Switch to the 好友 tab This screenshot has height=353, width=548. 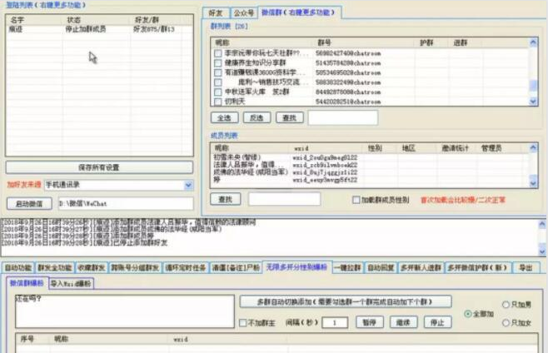(215, 12)
